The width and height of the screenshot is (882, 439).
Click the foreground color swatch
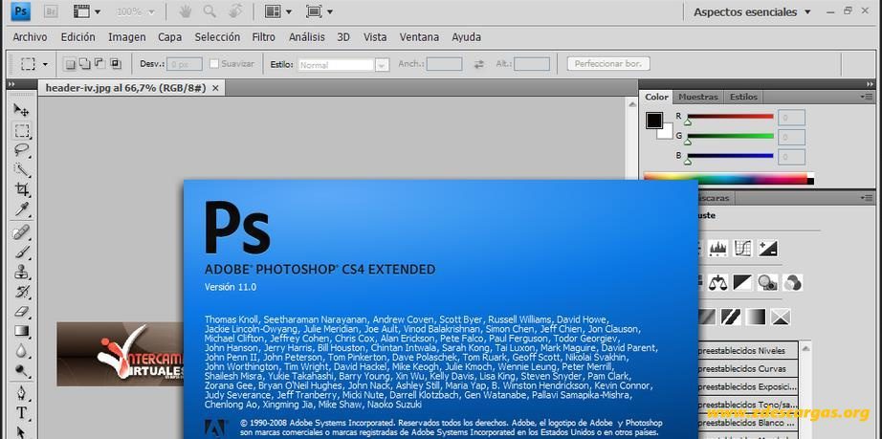click(x=653, y=120)
